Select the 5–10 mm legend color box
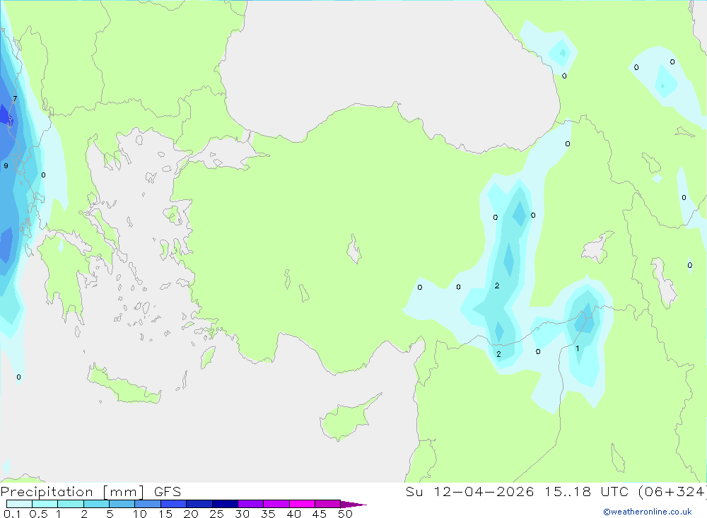 pos(122,504)
